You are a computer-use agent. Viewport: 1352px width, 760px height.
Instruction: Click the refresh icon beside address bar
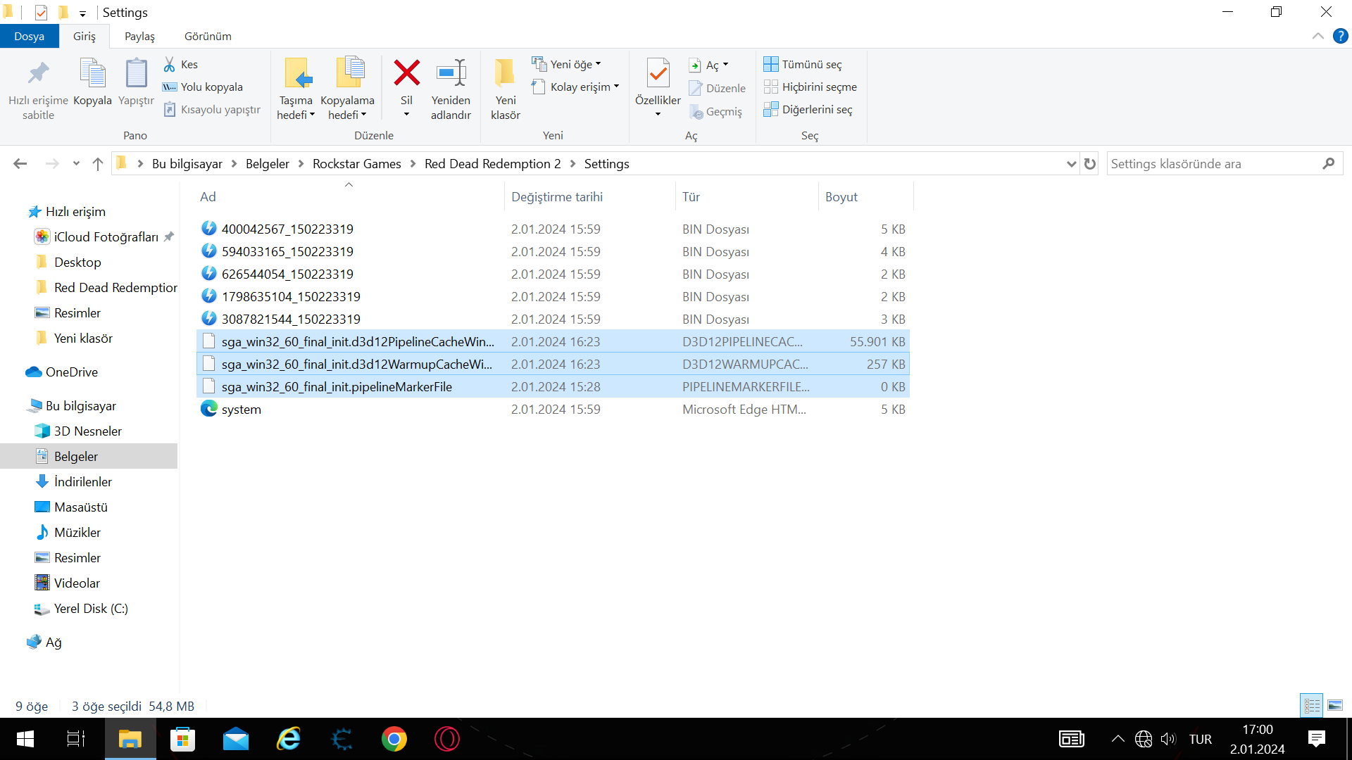[x=1090, y=164]
